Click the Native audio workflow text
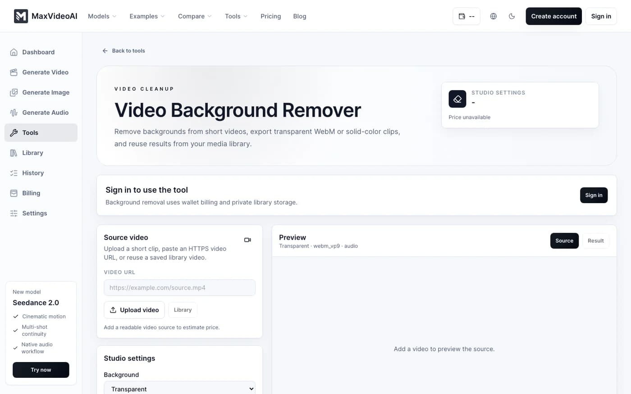The height and width of the screenshot is (394, 631). (x=37, y=348)
